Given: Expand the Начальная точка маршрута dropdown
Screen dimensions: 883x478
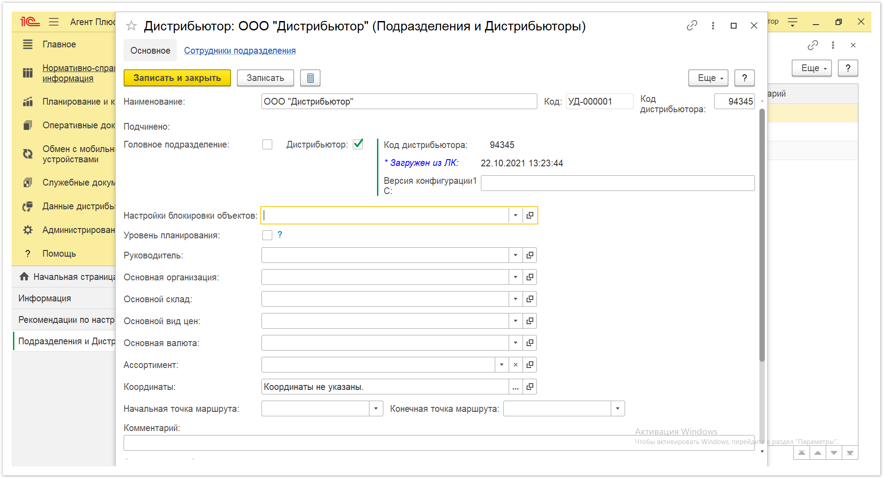Looking at the screenshot, I should (x=376, y=409).
